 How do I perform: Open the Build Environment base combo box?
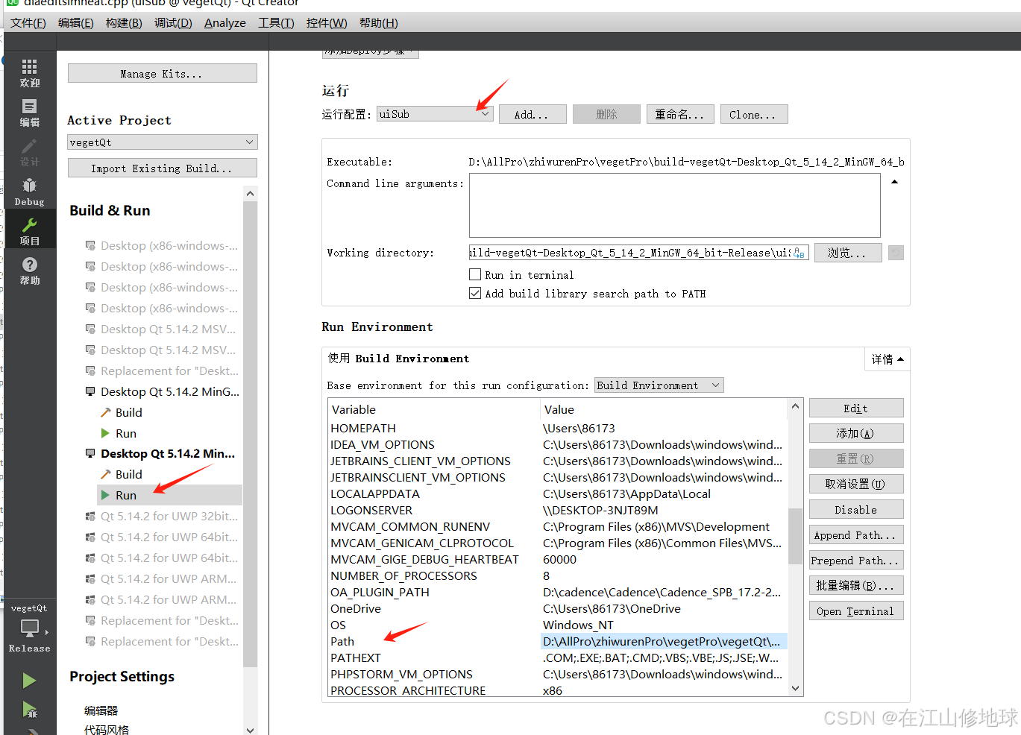coord(659,385)
